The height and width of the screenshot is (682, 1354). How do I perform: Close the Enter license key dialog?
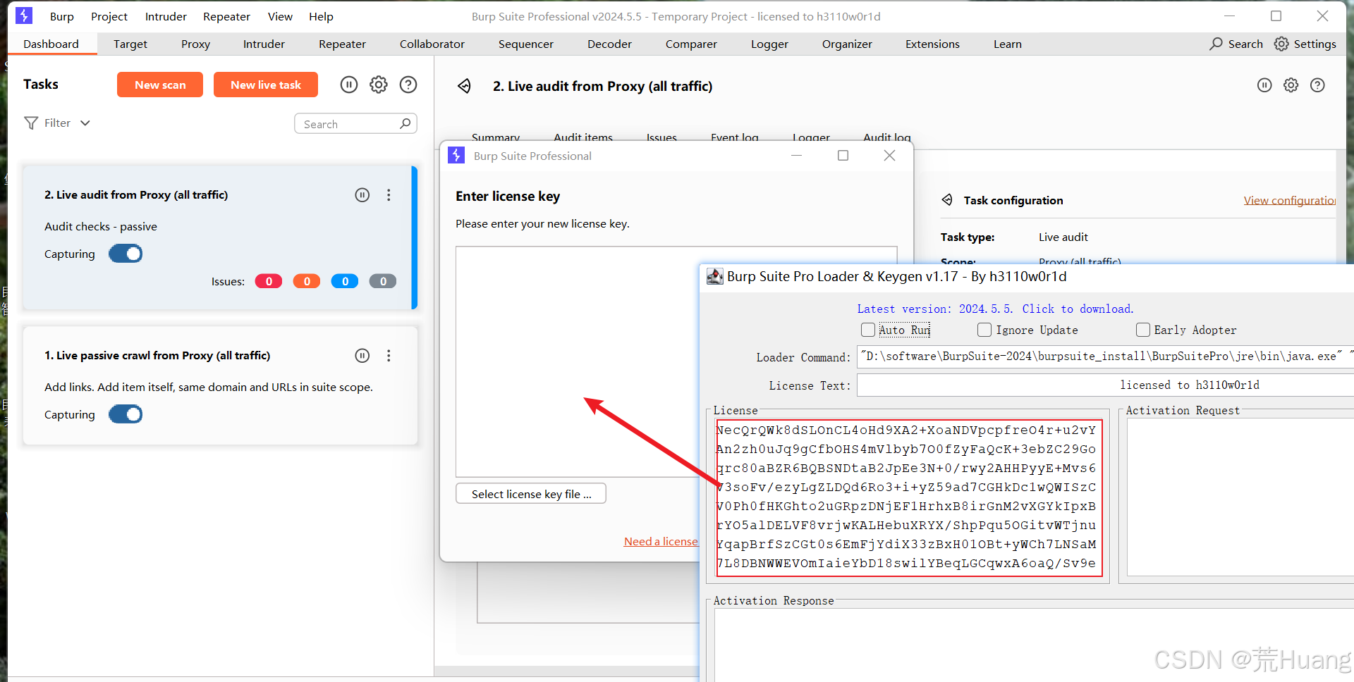pyautogui.click(x=889, y=155)
